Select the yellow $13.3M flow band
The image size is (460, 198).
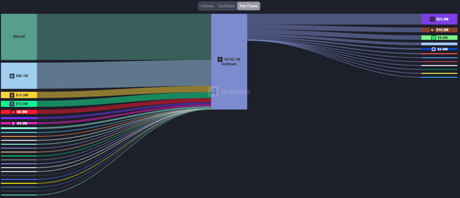click(123, 92)
